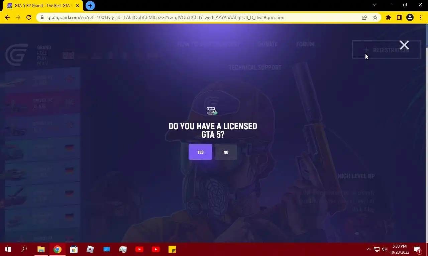Image resolution: width=428 pixels, height=256 pixels.
Task: Go forward in browser history
Action: (x=18, y=17)
